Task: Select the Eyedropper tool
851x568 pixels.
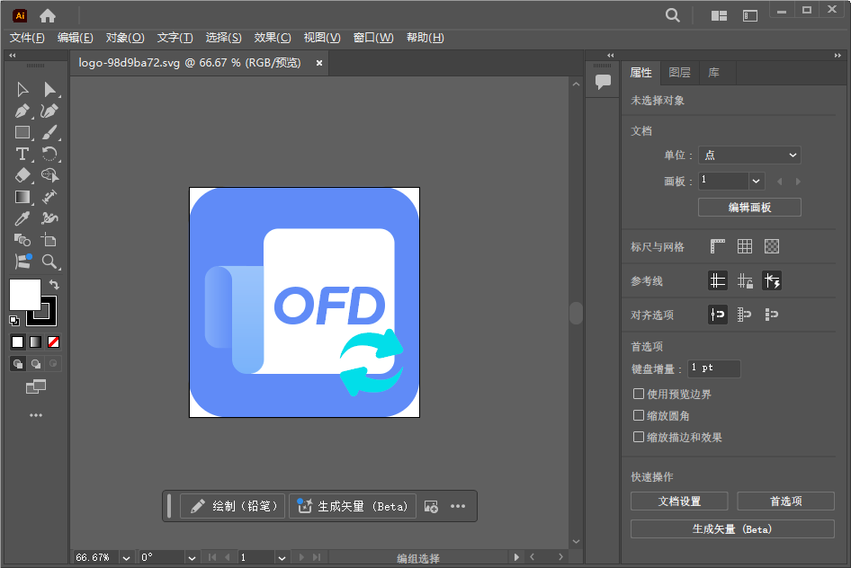Action: pos(22,217)
